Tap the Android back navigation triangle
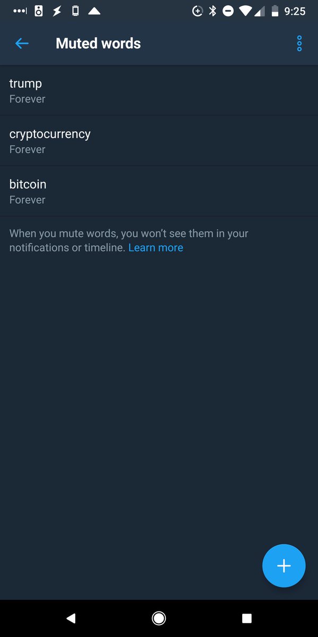This screenshot has width=318, height=637. coord(70,618)
